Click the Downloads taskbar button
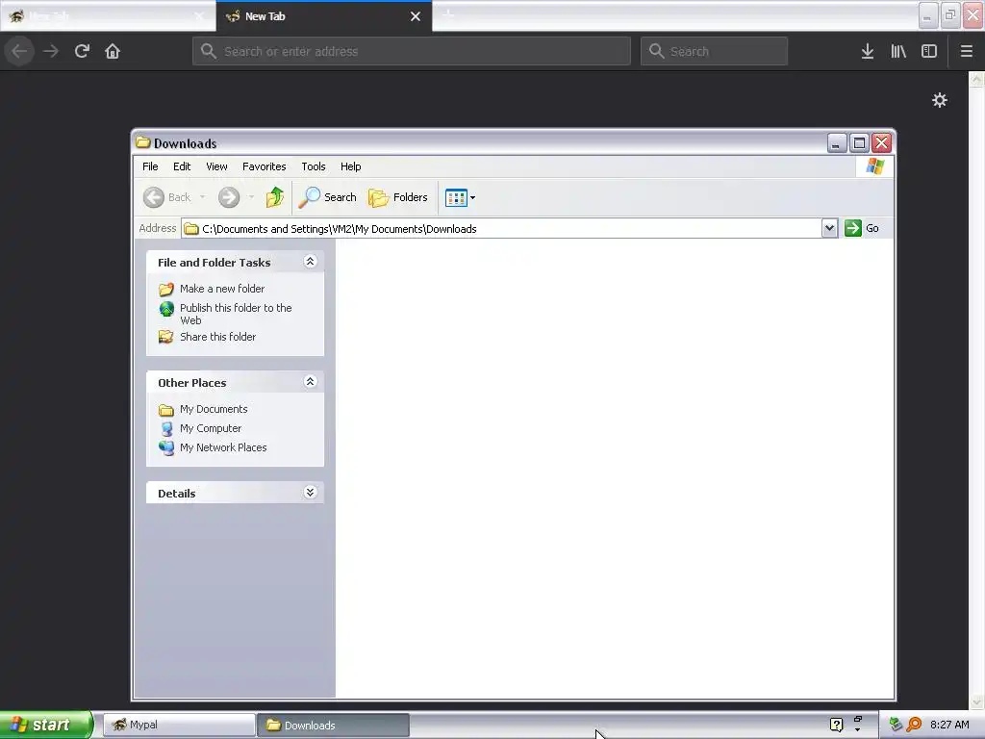This screenshot has height=739, width=985. (x=333, y=725)
